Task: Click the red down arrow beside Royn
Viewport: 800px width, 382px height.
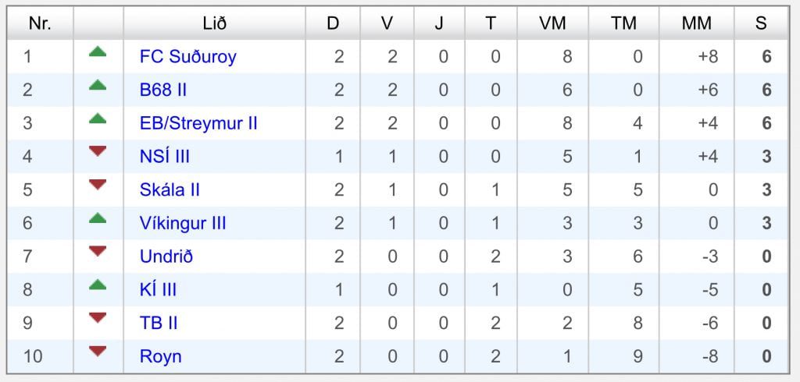Action: pos(98,352)
